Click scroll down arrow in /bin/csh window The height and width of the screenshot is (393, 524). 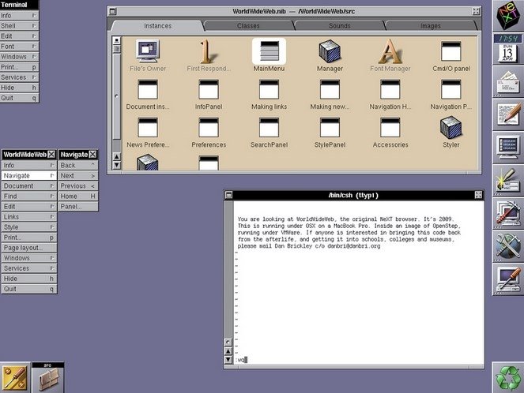click(x=228, y=360)
